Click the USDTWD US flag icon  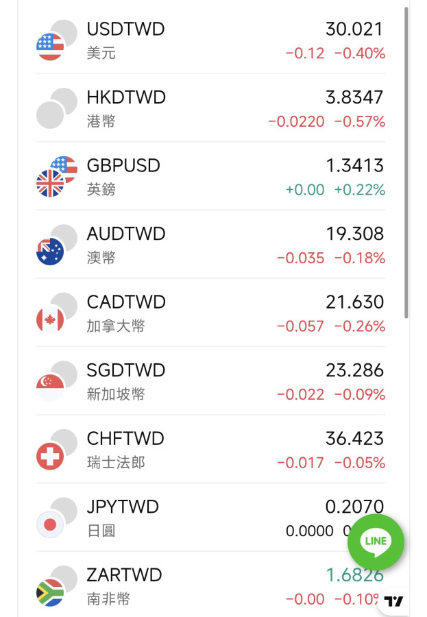click(x=50, y=46)
